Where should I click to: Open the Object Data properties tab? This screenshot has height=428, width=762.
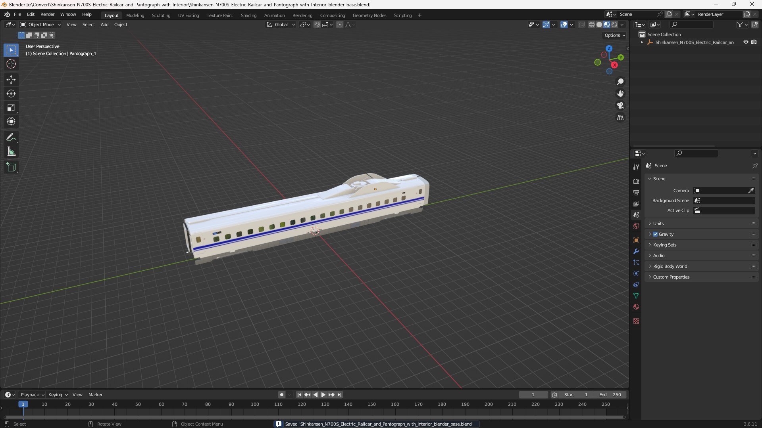(x=636, y=296)
